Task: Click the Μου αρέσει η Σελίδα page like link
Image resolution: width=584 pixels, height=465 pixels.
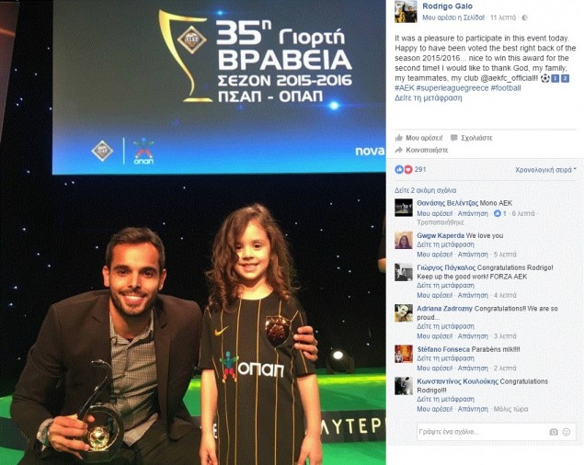Action: 453,17
